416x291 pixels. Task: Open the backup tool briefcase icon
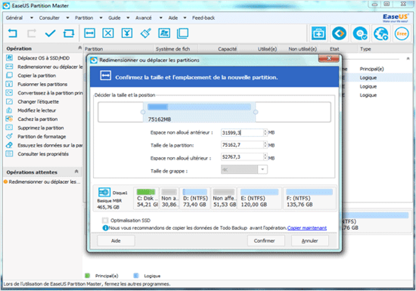[x=318, y=34]
